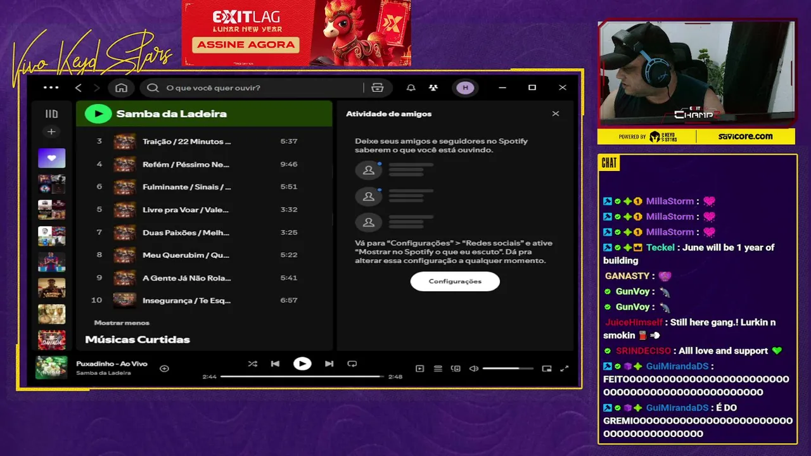
Task: Seek on the song progress bar
Action: tap(302, 376)
